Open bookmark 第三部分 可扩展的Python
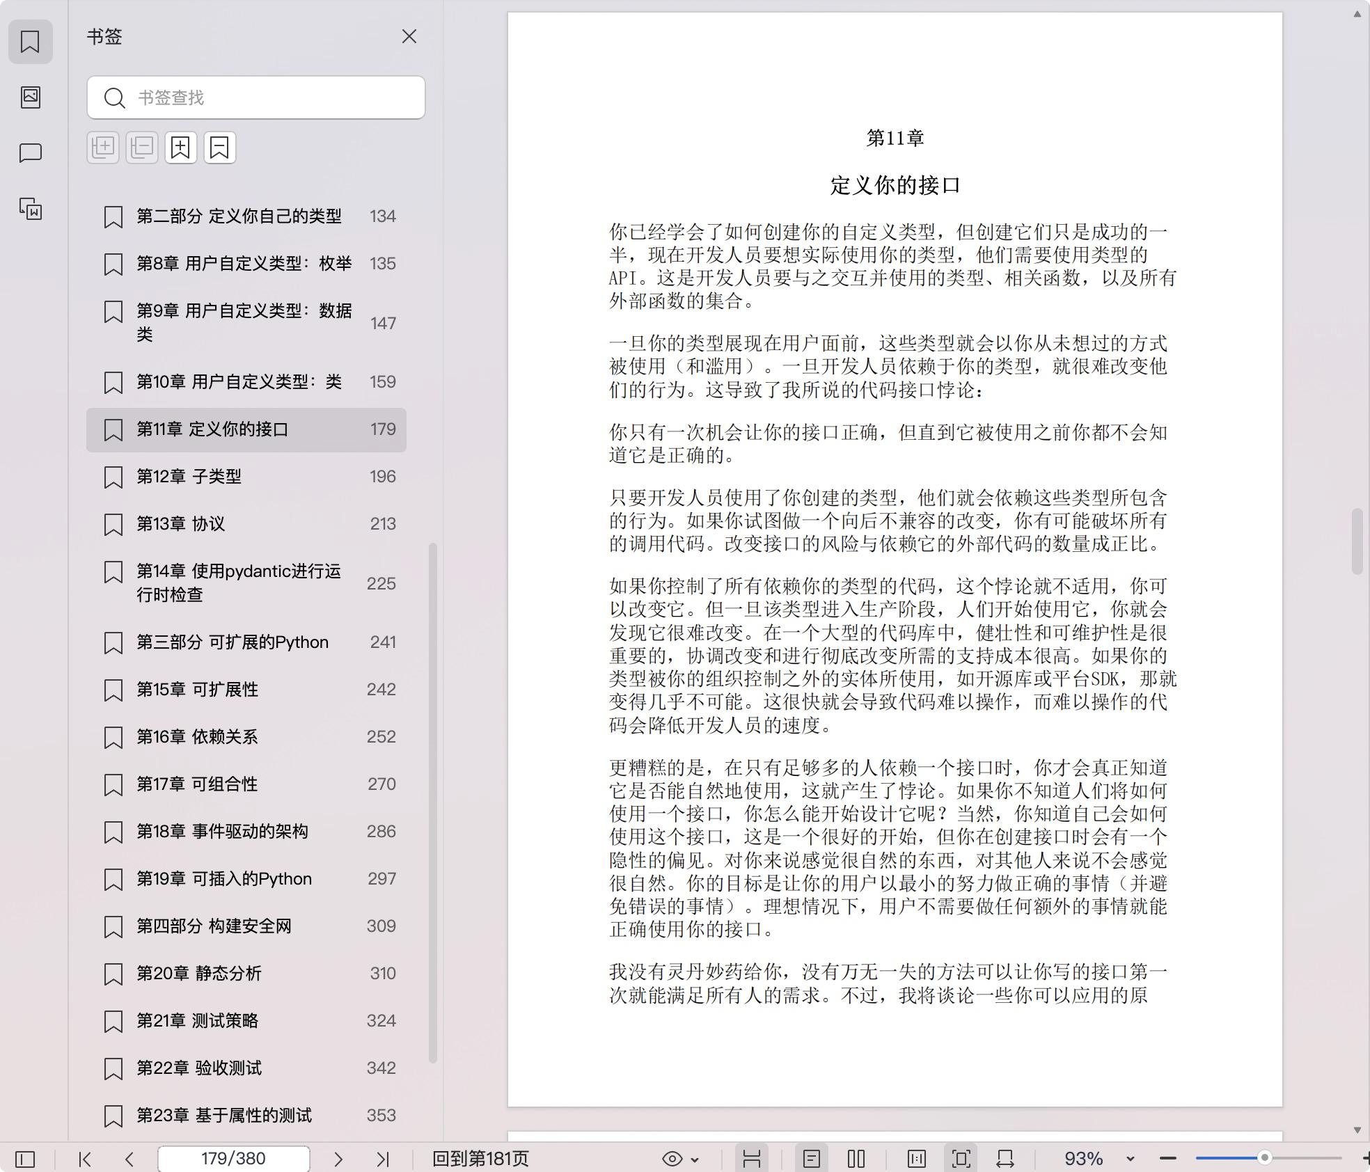This screenshot has height=1172, width=1370. (x=246, y=642)
